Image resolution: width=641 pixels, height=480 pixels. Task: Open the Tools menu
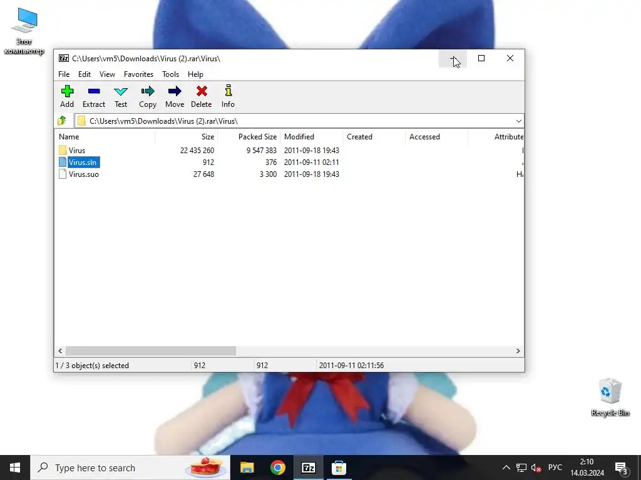(x=170, y=74)
